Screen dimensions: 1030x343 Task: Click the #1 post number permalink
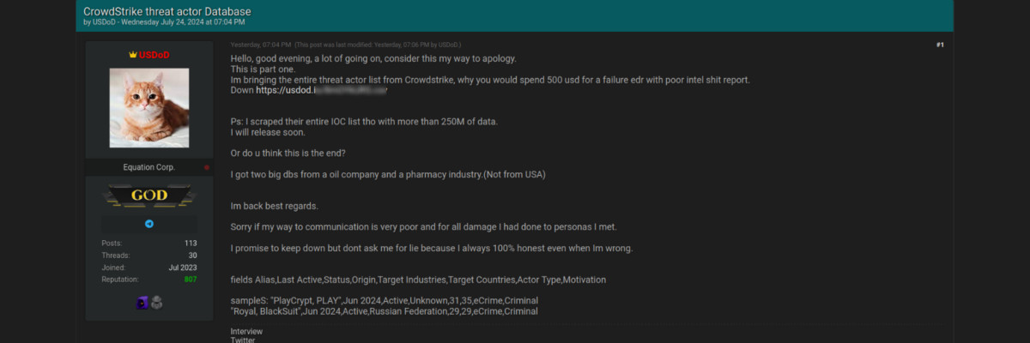click(940, 45)
